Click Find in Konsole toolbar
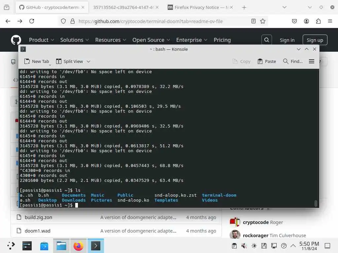Screen dimensions: 338x253 (293, 62)
